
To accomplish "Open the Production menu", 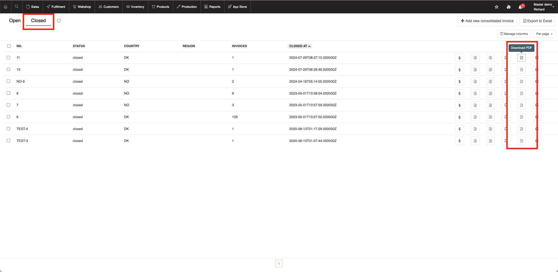I will pyautogui.click(x=187, y=7).
